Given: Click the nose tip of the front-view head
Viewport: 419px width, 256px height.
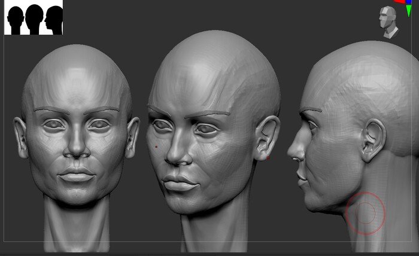Looking at the screenshot, I should pyautogui.click(x=77, y=150).
